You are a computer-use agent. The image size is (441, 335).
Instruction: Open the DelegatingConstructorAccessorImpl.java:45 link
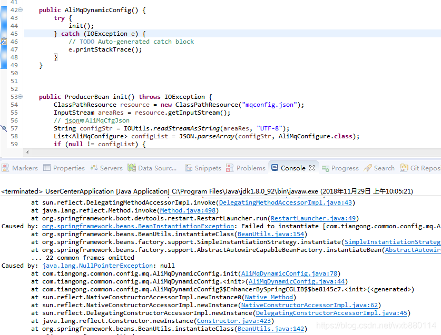[331, 313]
